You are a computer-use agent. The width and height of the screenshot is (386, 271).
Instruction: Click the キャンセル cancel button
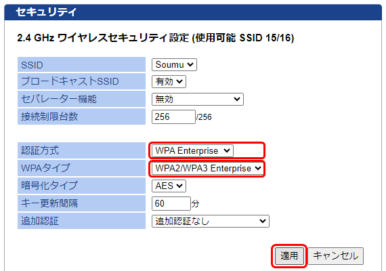pyautogui.click(x=335, y=256)
